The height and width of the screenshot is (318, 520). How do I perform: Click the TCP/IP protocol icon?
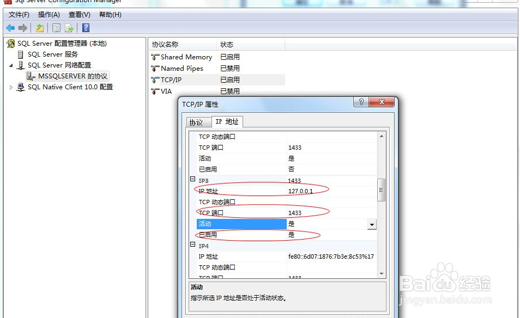(x=155, y=80)
